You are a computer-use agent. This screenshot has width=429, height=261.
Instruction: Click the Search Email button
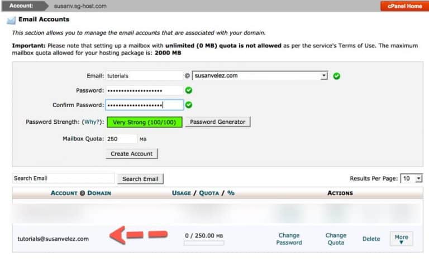pyautogui.click(x=140, y=178)
